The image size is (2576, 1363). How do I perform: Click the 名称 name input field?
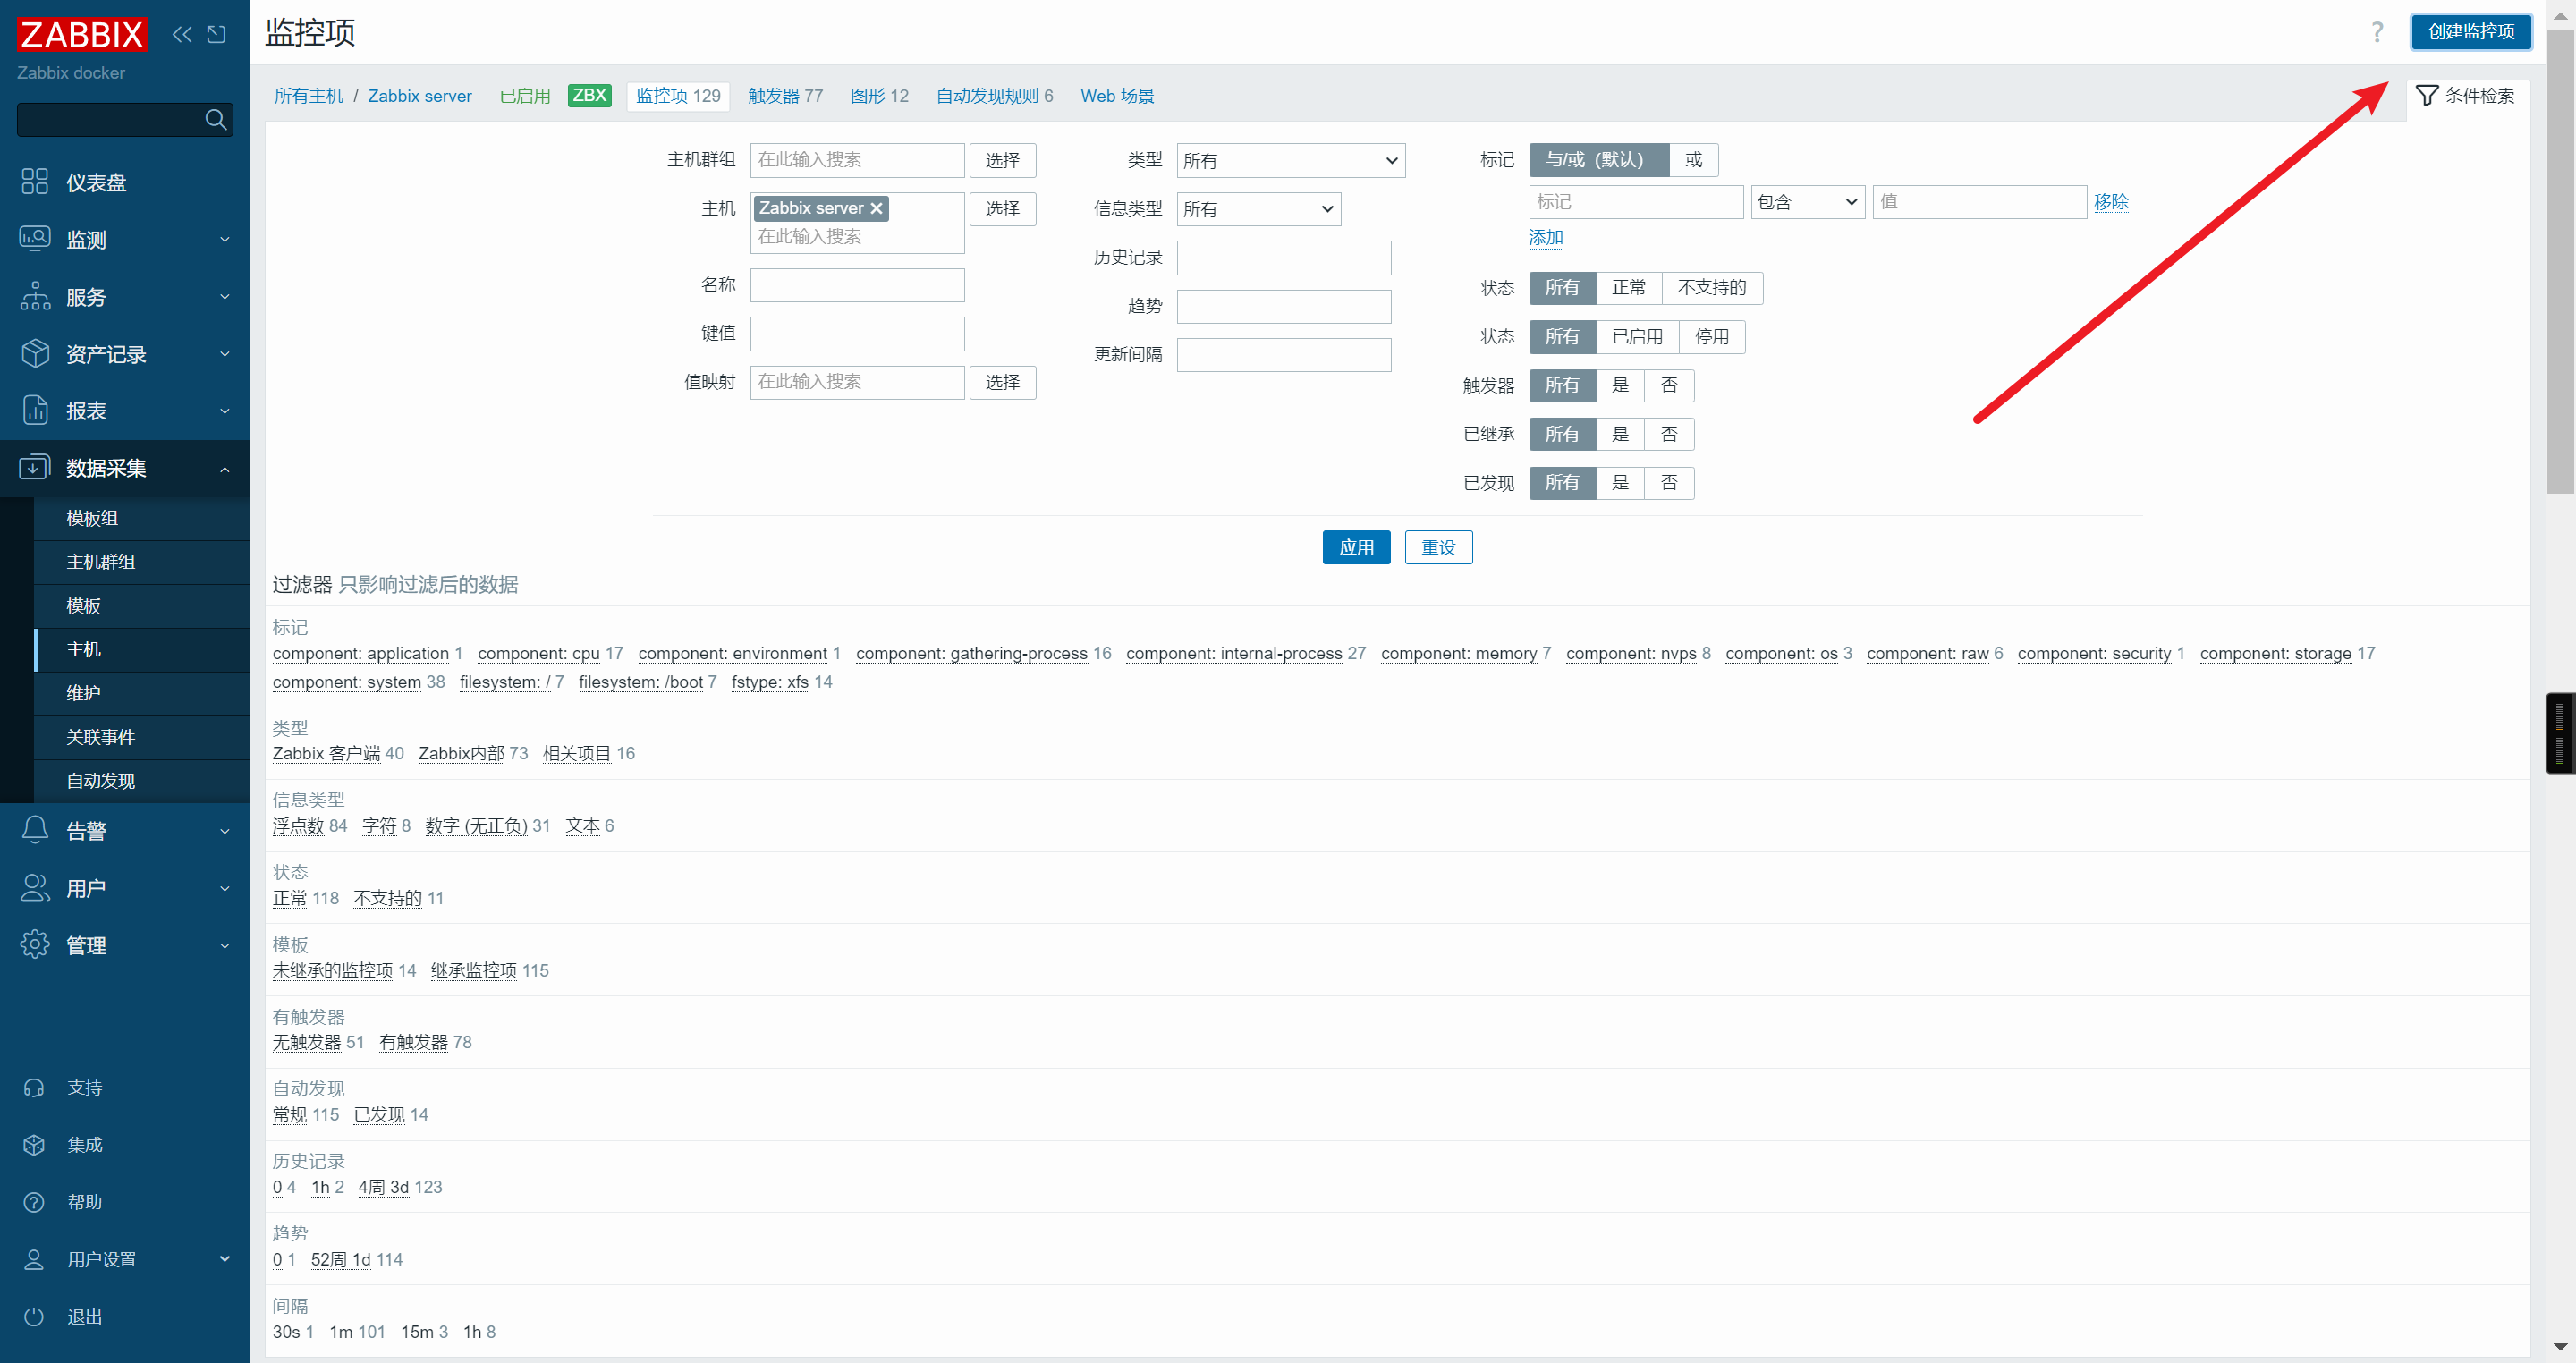857,285
